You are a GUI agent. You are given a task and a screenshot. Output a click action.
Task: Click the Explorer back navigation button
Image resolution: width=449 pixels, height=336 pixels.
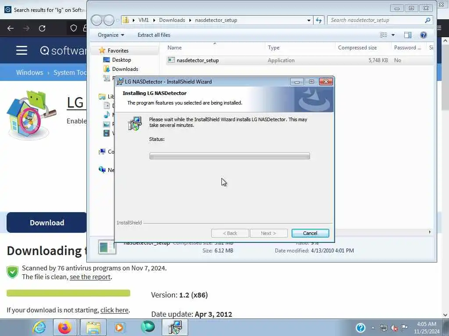[x=96, y=20]
